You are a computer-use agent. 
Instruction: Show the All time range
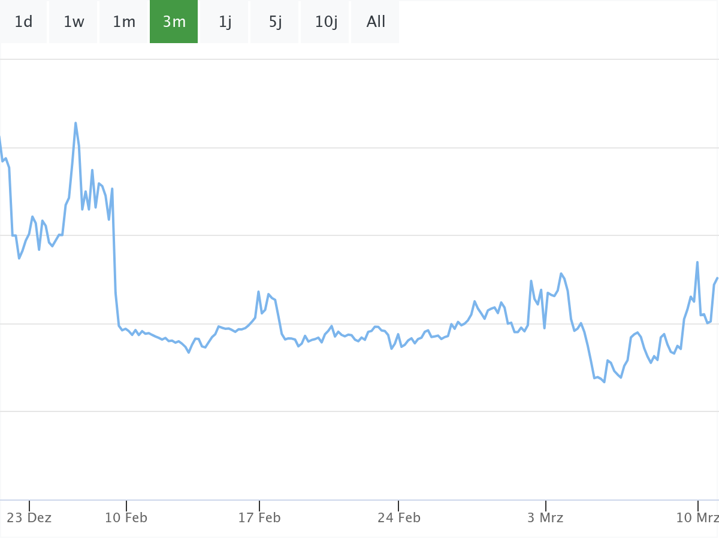(376, 22)
